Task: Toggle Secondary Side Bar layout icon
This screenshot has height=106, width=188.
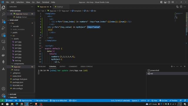Action: click(x=169, y=2)
